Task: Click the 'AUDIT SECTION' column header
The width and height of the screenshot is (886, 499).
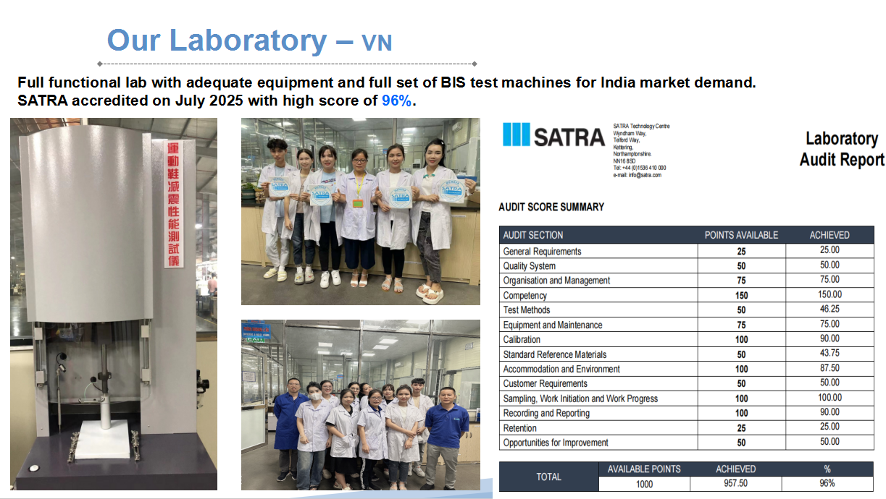Action: [x=532, y=235]
